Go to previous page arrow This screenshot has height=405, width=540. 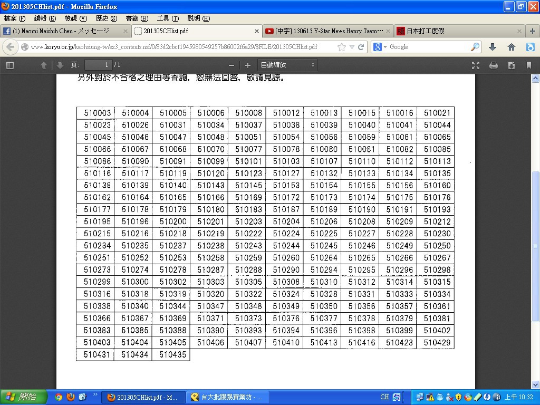pyautogui.click(x=43, y=65)
